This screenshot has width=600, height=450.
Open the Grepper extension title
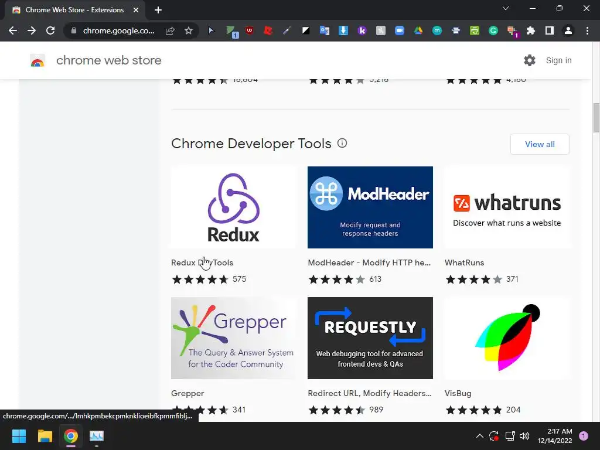pyautogui.click(x=187, y=393)
